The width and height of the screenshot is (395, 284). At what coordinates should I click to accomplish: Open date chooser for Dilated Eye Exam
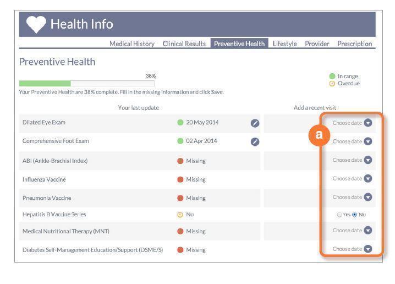pos(367,123)
